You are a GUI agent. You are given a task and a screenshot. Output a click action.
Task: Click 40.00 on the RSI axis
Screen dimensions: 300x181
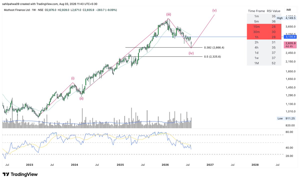click(289, 148)
